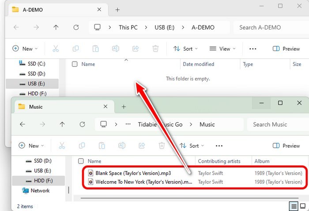
Task: Select Blank Space (Taylor's Version).mp3 file
Action: [x=133, y=173]
